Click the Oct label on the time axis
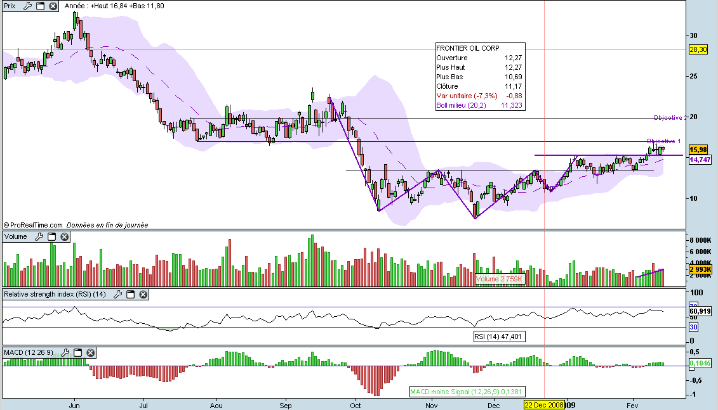This screenshot has width=718, height=410. [356, 406]
